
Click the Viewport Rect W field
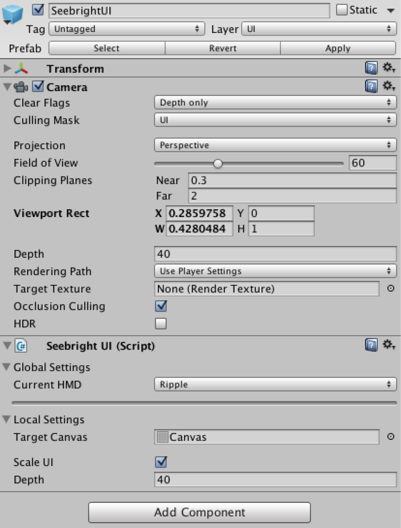(199, 228)
